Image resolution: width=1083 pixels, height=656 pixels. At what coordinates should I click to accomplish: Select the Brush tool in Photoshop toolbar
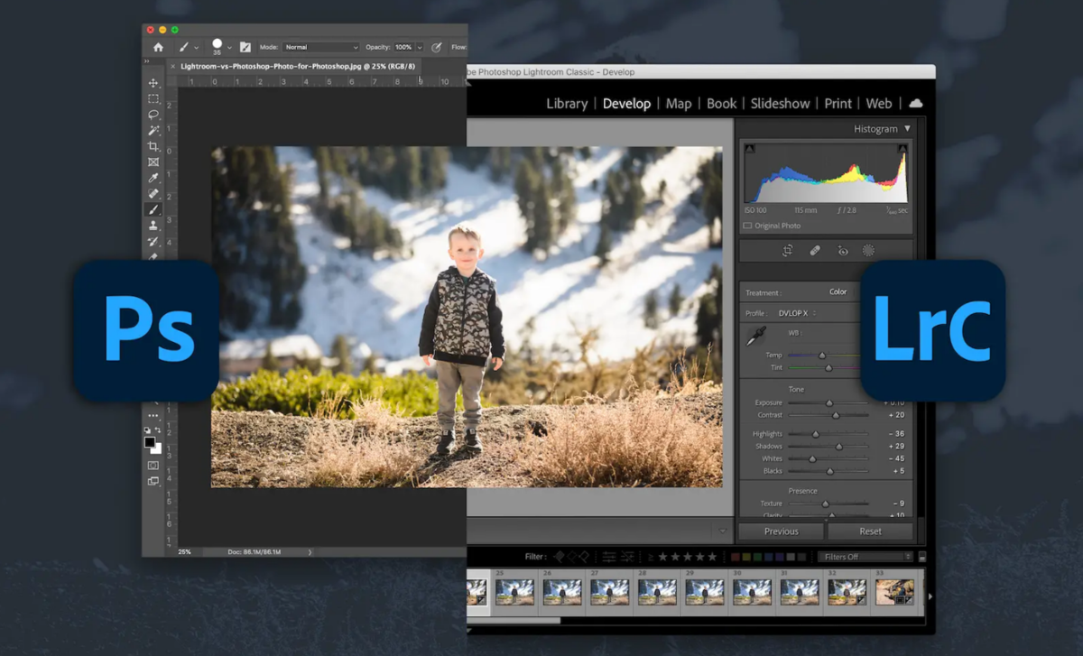[x=153, y=209]
